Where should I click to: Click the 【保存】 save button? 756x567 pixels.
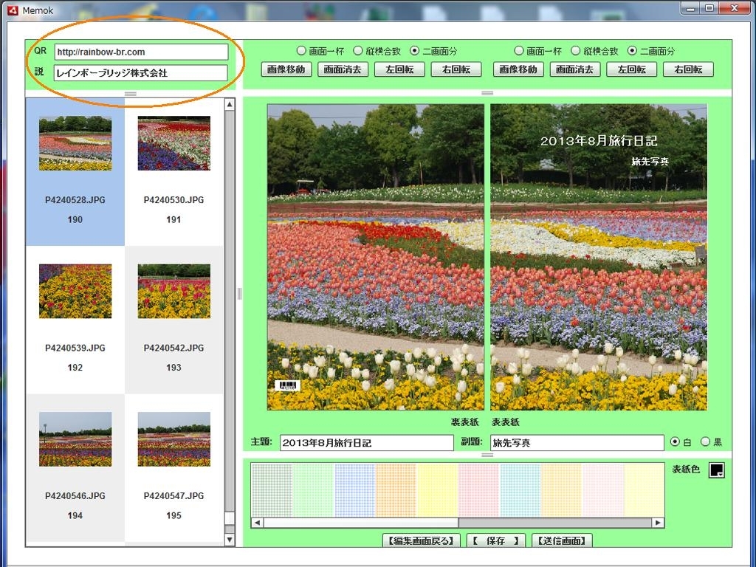tap(495, 541)
